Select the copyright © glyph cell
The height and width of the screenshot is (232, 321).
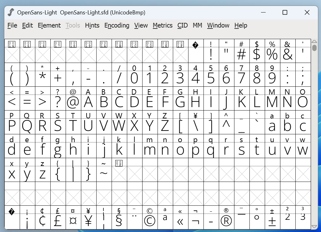coord(150,221)
